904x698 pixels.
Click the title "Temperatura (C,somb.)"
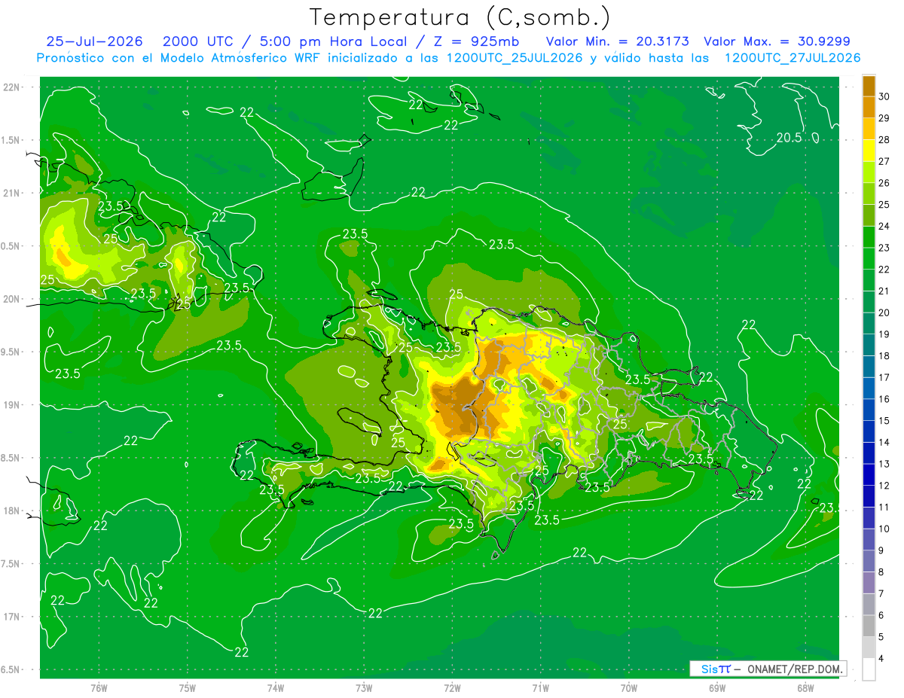(460, 18)
